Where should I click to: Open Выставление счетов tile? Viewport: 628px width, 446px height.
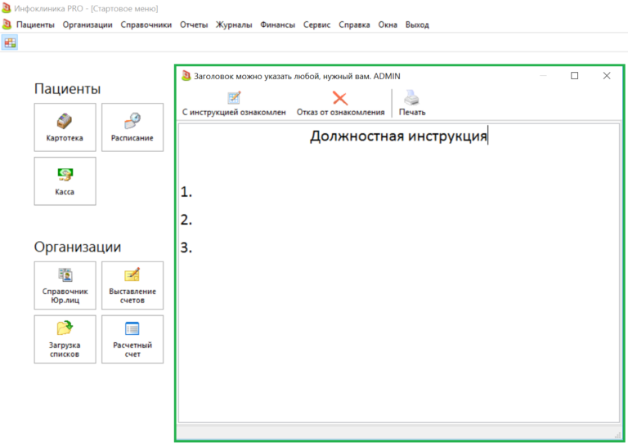pos(132,285)
